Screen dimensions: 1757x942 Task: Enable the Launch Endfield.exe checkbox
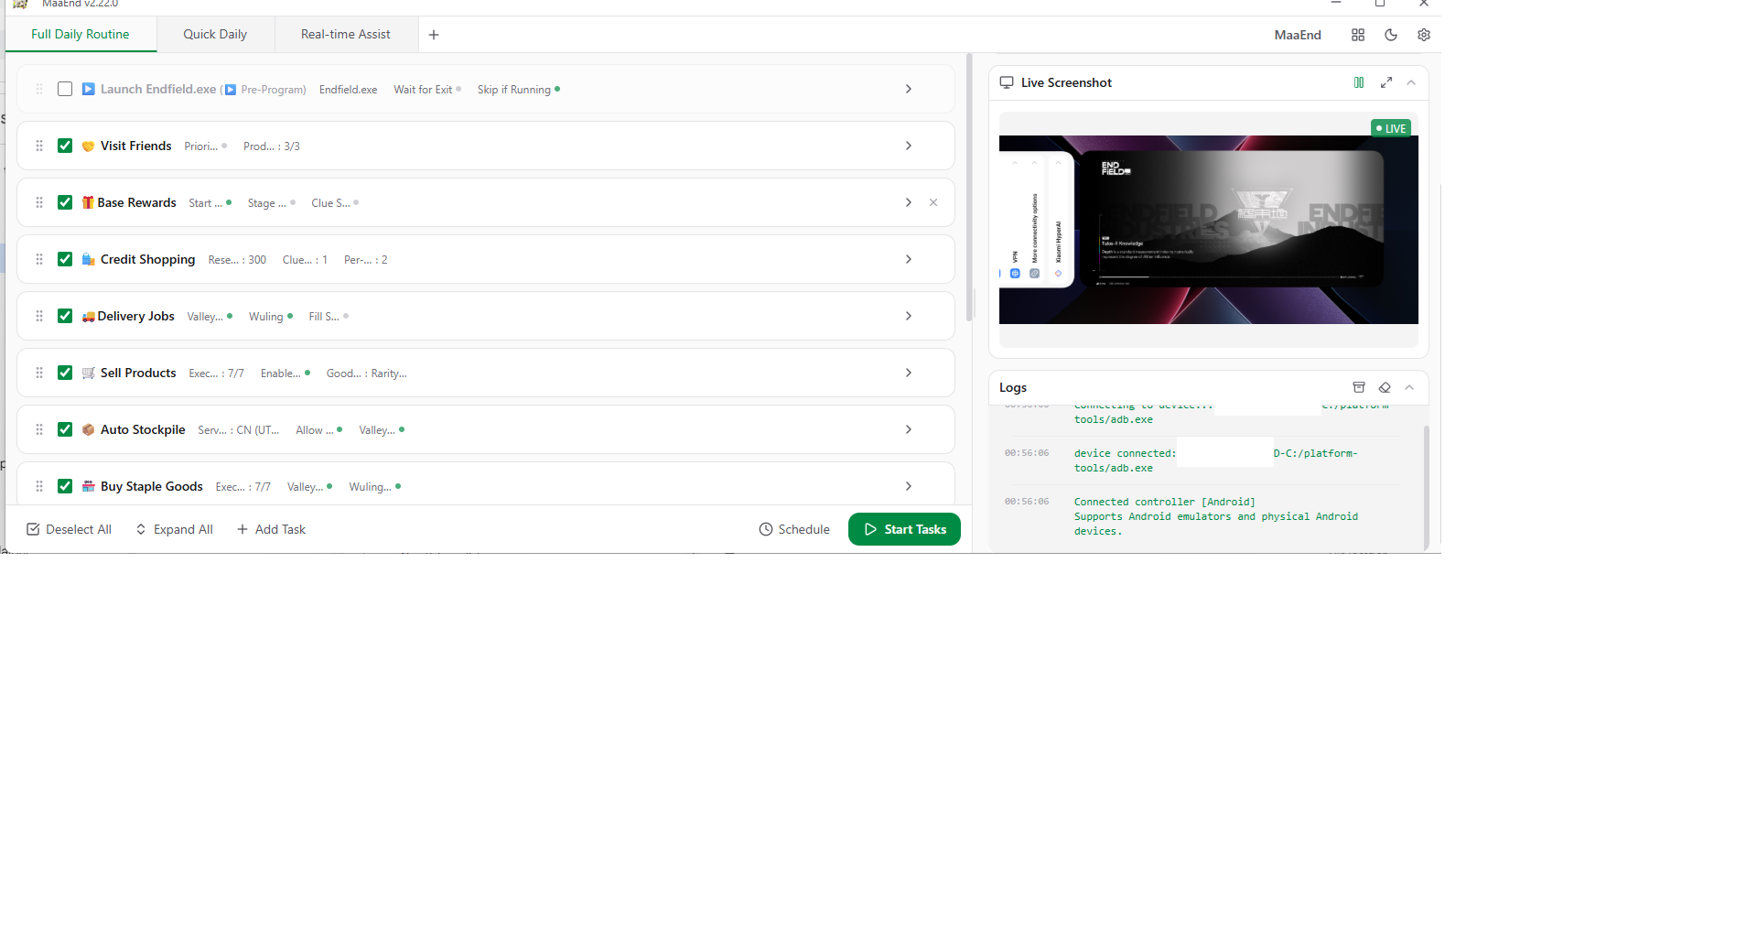65,89
